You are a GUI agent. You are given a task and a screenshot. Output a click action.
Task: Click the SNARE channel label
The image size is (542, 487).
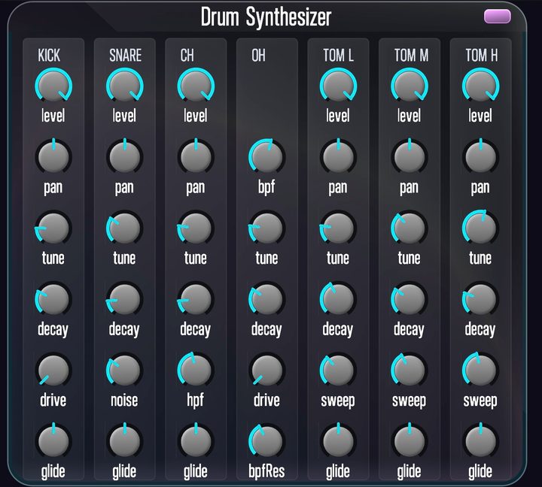pos(126,55)
